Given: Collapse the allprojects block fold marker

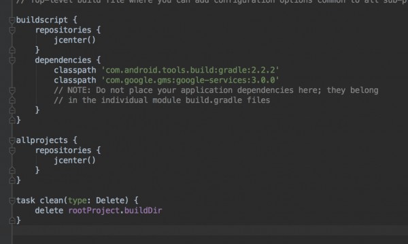Looking at the screenshot, I should click(12, 140).
